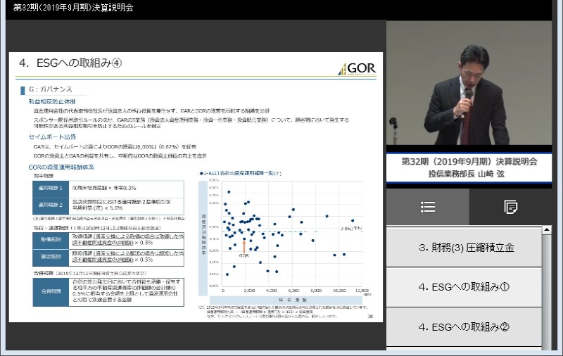Click the セイムボート出資 heading
This screenshot has width=563, height=356.
[x=52, y=136]
